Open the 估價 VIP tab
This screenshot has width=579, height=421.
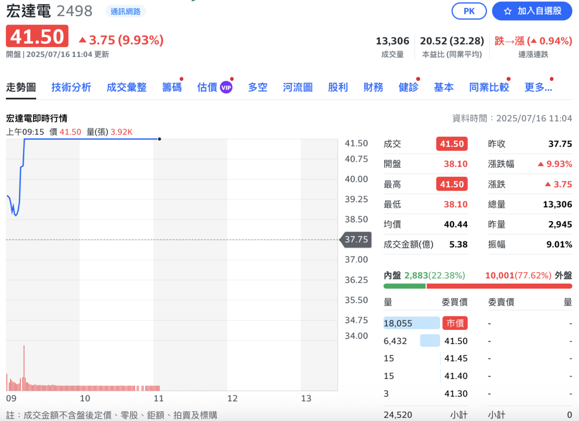(x=215, y=87)
